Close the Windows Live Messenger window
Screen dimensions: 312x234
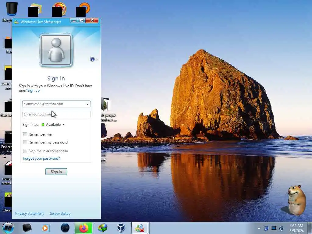point(92,20)
